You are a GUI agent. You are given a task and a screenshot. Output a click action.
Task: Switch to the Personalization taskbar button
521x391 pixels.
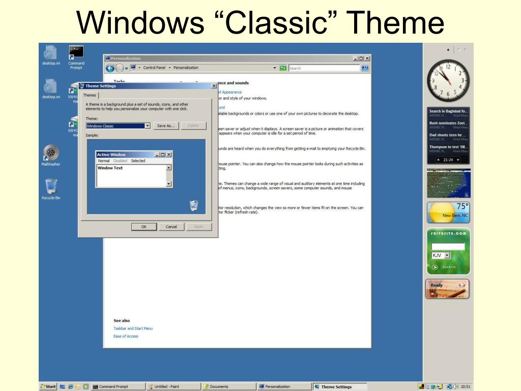point(284,387)
